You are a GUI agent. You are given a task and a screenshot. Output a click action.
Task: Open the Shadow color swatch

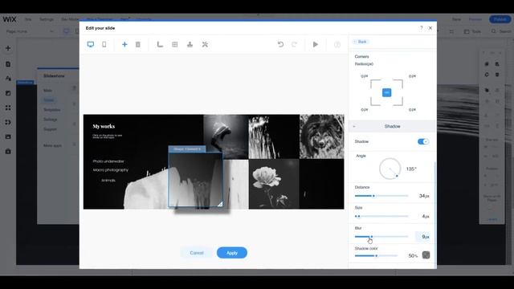click(426, 255)
